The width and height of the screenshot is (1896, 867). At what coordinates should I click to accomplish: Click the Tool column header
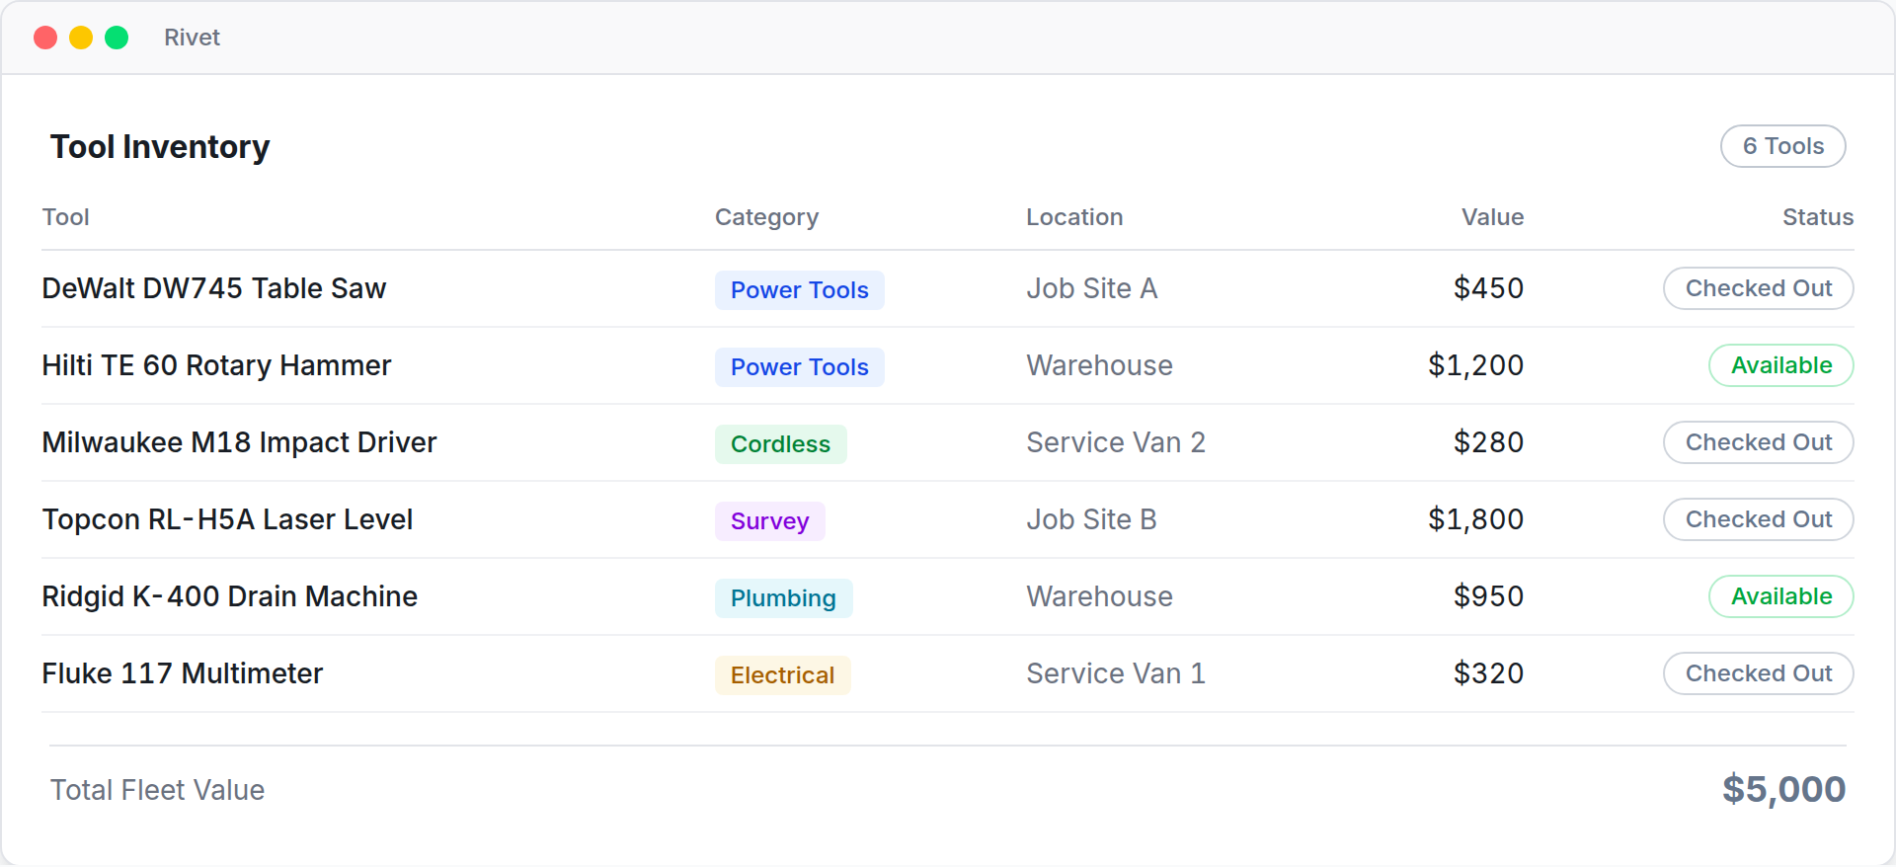pyautogui.click(x=66, y=217)
